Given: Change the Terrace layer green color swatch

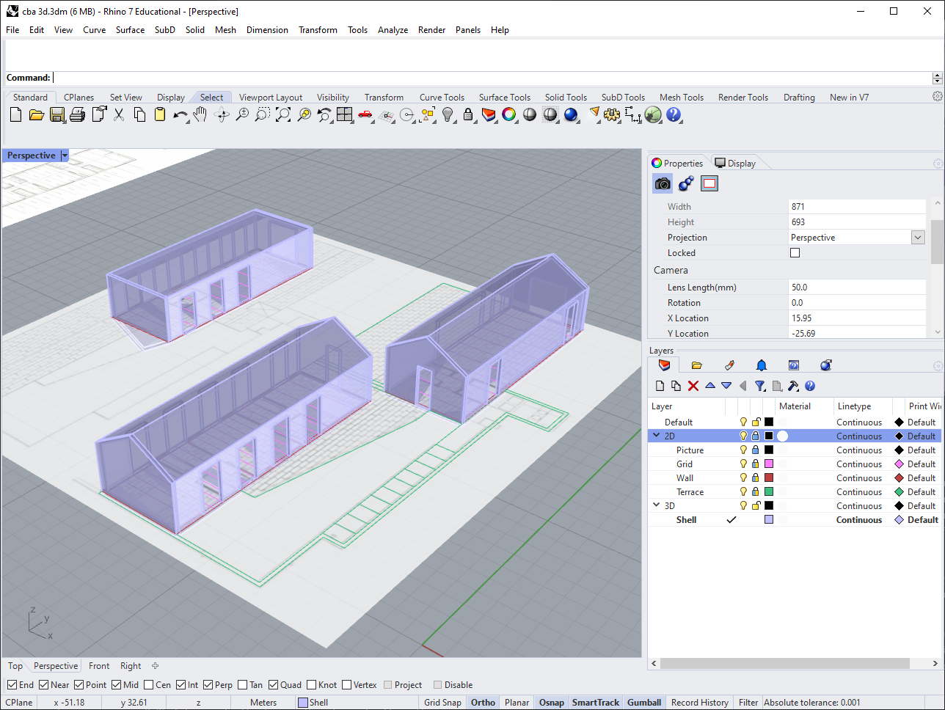Looking at the screenshot, I should tap(769, 492).
